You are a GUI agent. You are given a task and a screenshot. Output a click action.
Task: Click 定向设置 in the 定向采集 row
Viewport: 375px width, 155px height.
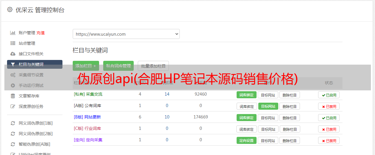[247, 140]
